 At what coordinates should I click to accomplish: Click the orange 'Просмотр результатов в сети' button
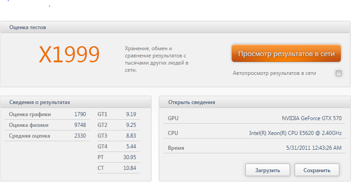(x=286, y=54)
